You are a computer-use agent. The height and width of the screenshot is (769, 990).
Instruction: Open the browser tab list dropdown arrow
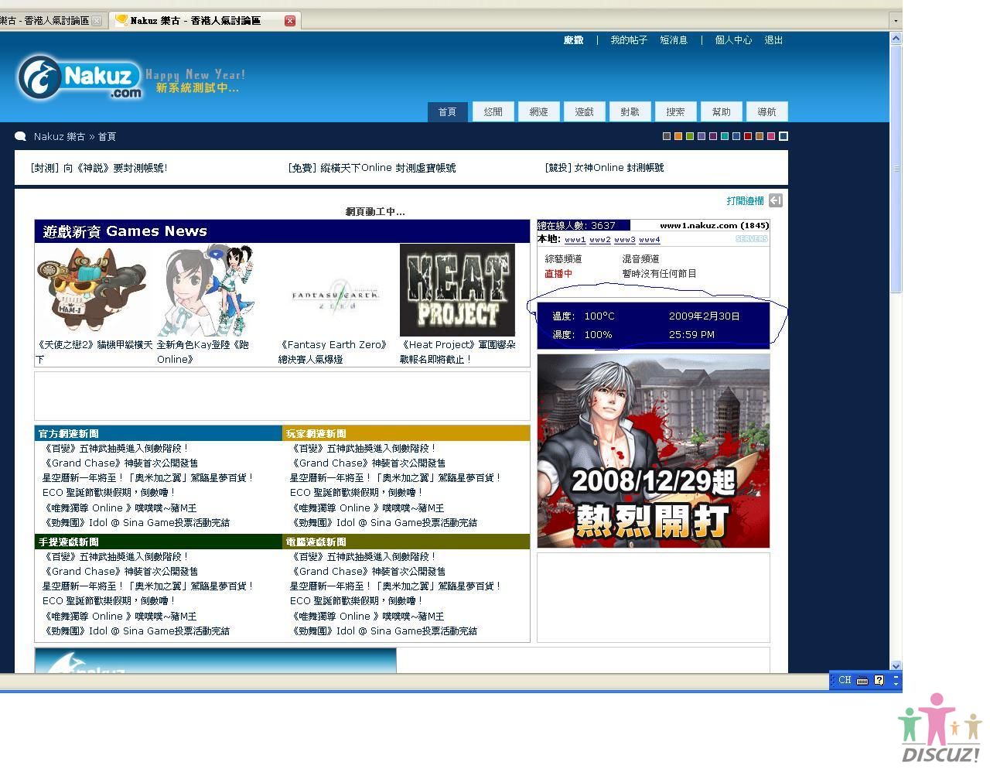tap(896, 21)
